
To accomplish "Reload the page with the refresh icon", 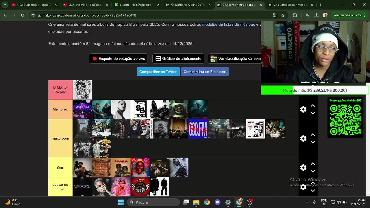I will click(x=23, y=15).
